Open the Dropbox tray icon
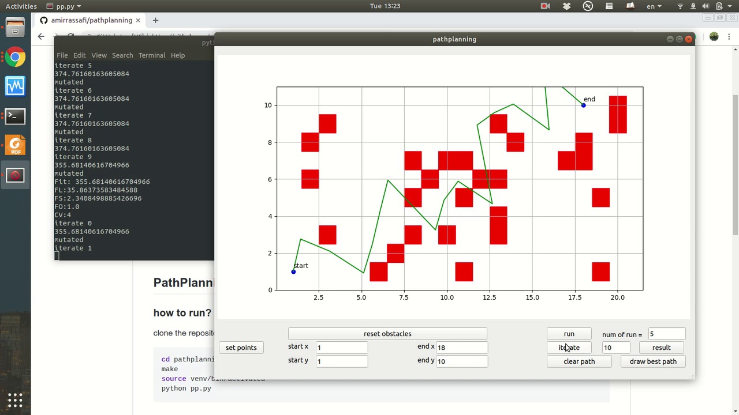 [566, 6]
